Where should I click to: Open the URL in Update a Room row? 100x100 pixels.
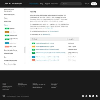(47, 57)
